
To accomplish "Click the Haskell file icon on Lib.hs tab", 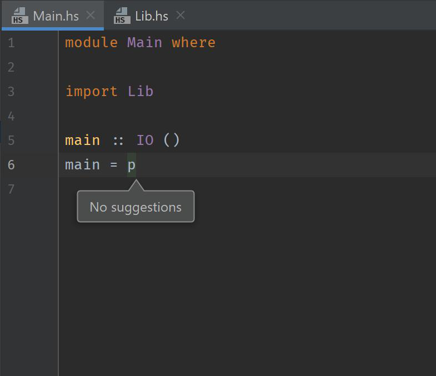I will click(x=122, y=16).
